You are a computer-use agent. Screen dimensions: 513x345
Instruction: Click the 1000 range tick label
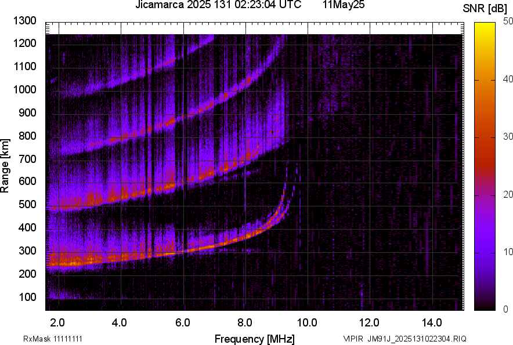pyautogui.click(x=24, y=89)
